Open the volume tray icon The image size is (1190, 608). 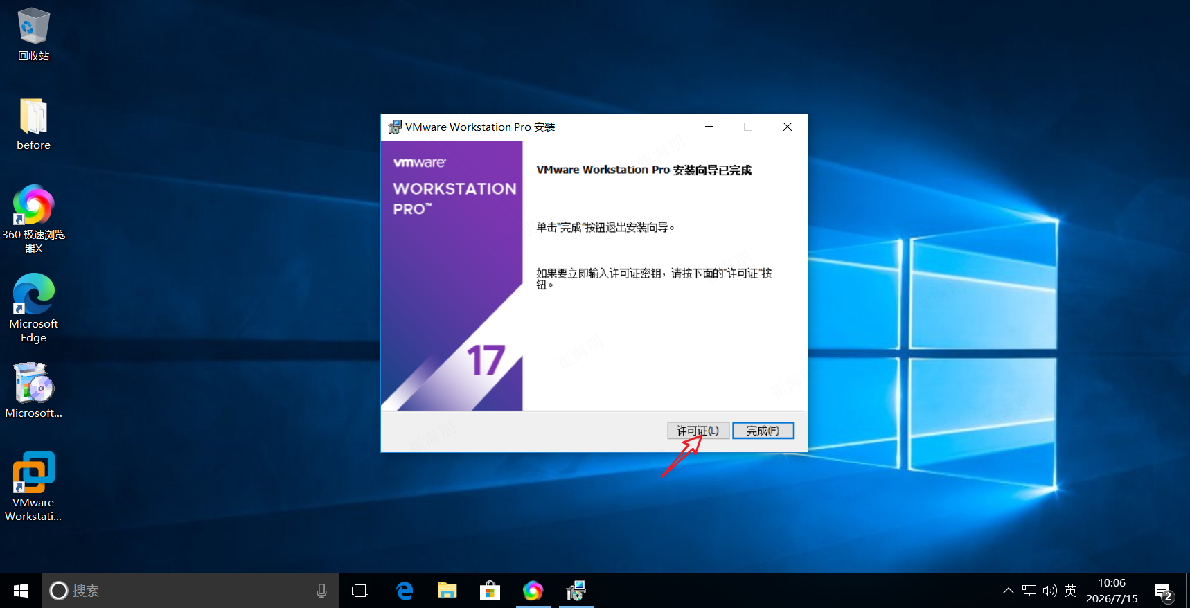click(1050, 591)
